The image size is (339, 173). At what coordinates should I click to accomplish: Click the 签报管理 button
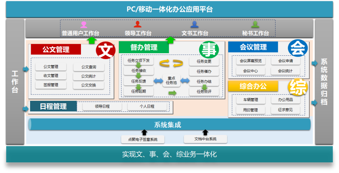51,85
